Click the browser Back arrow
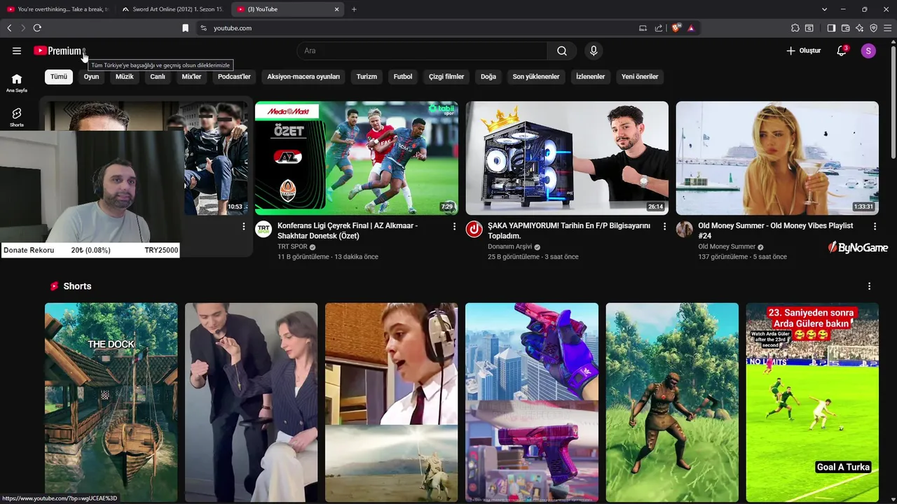Viewport: 897px width, 504px height. coord(9,28)
